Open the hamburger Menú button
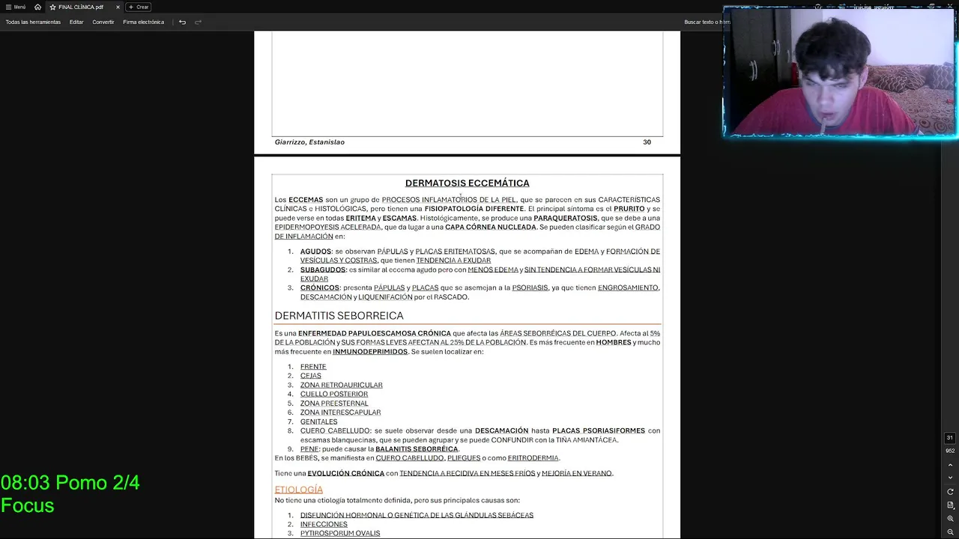959x539 pixels. pos(15,7)
